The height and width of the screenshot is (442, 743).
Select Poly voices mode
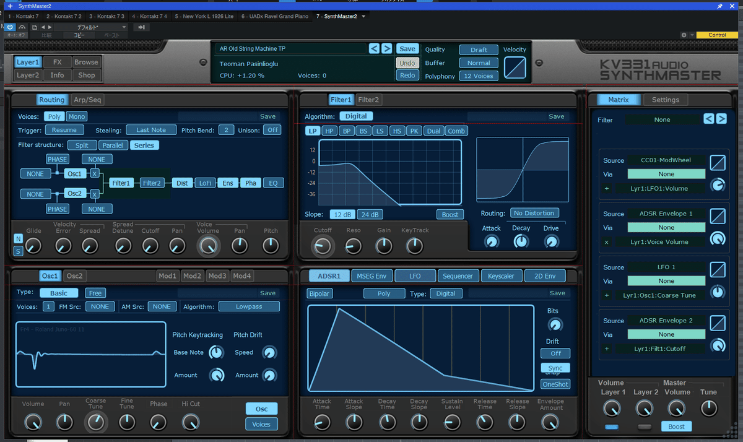(x=54, y=116)
